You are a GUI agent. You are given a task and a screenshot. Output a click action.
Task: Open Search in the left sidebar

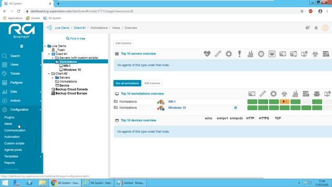point(15,56)
